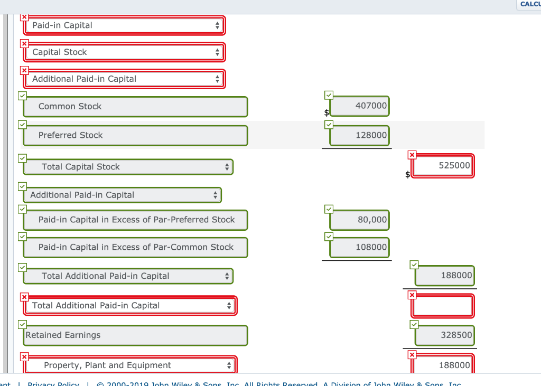Click the empty amount input field
Screen dimensions: 541x386
tap(442, 306)
